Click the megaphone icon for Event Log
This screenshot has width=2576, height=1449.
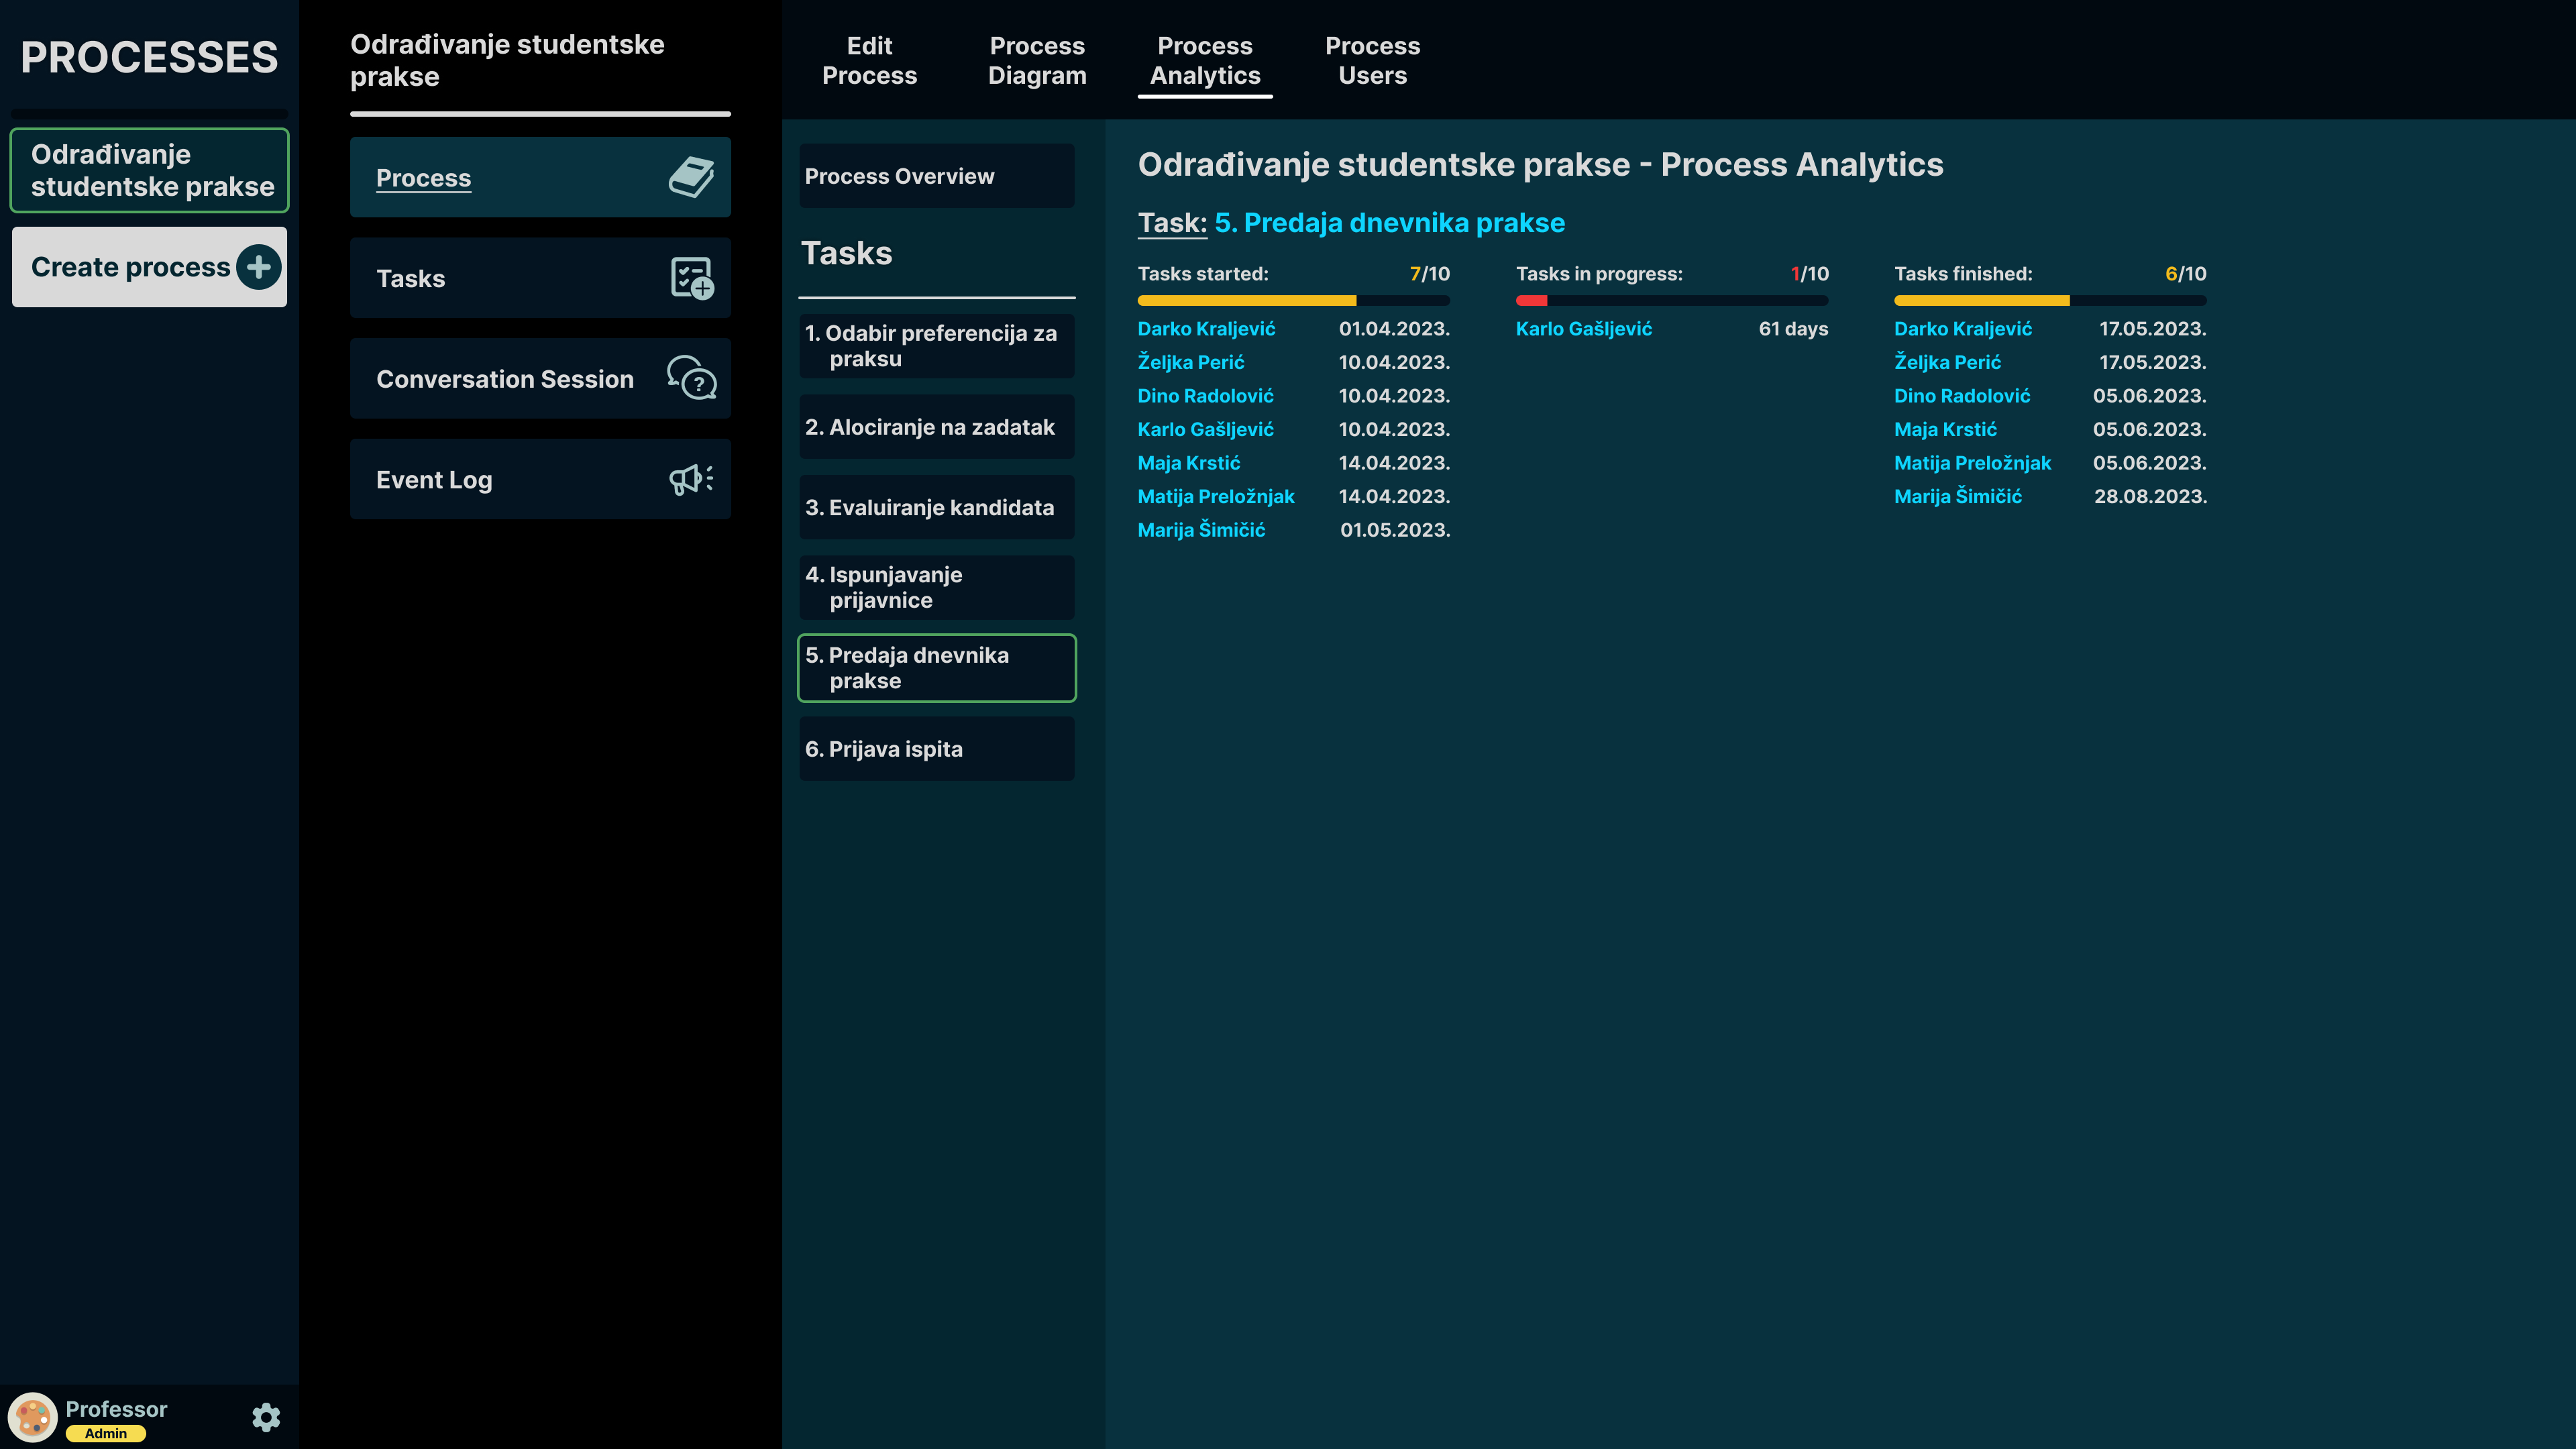(691, 479)
